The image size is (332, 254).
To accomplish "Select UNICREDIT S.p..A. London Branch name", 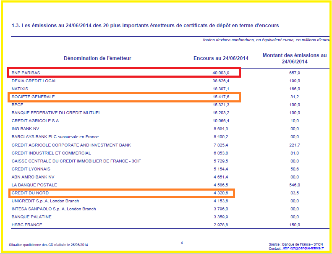I will click(x=45, y=201).
